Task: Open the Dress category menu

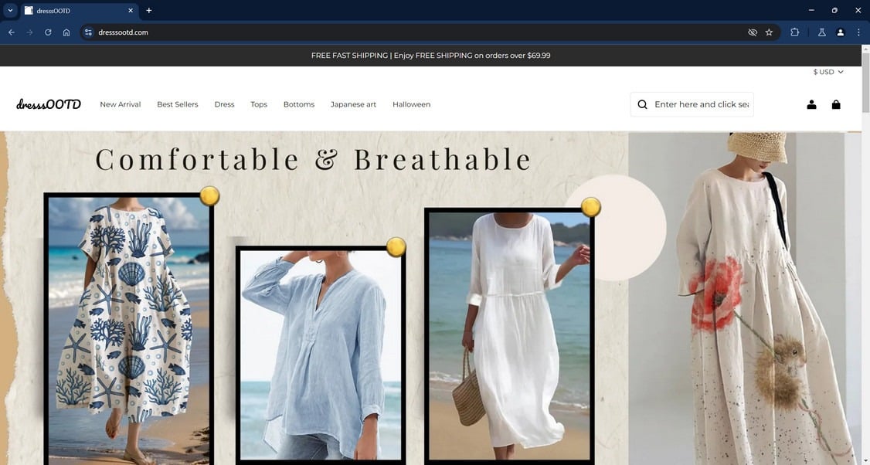Action: tap(224, 104)
